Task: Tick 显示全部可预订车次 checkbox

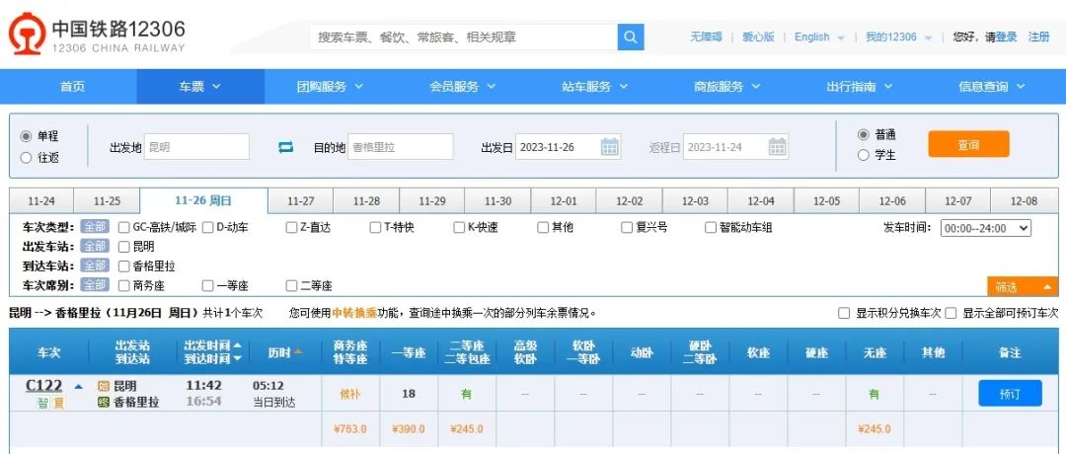Action: [x=951, y=313]
